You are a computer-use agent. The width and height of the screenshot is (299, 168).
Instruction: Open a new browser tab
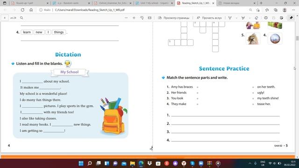tap(261, 3)
